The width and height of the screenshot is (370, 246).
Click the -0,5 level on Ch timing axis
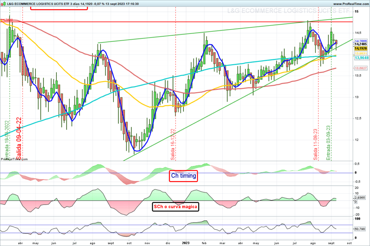click(x=357, y=182)
